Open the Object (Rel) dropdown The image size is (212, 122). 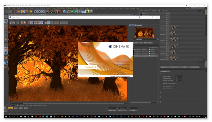[x=112, y=110]
